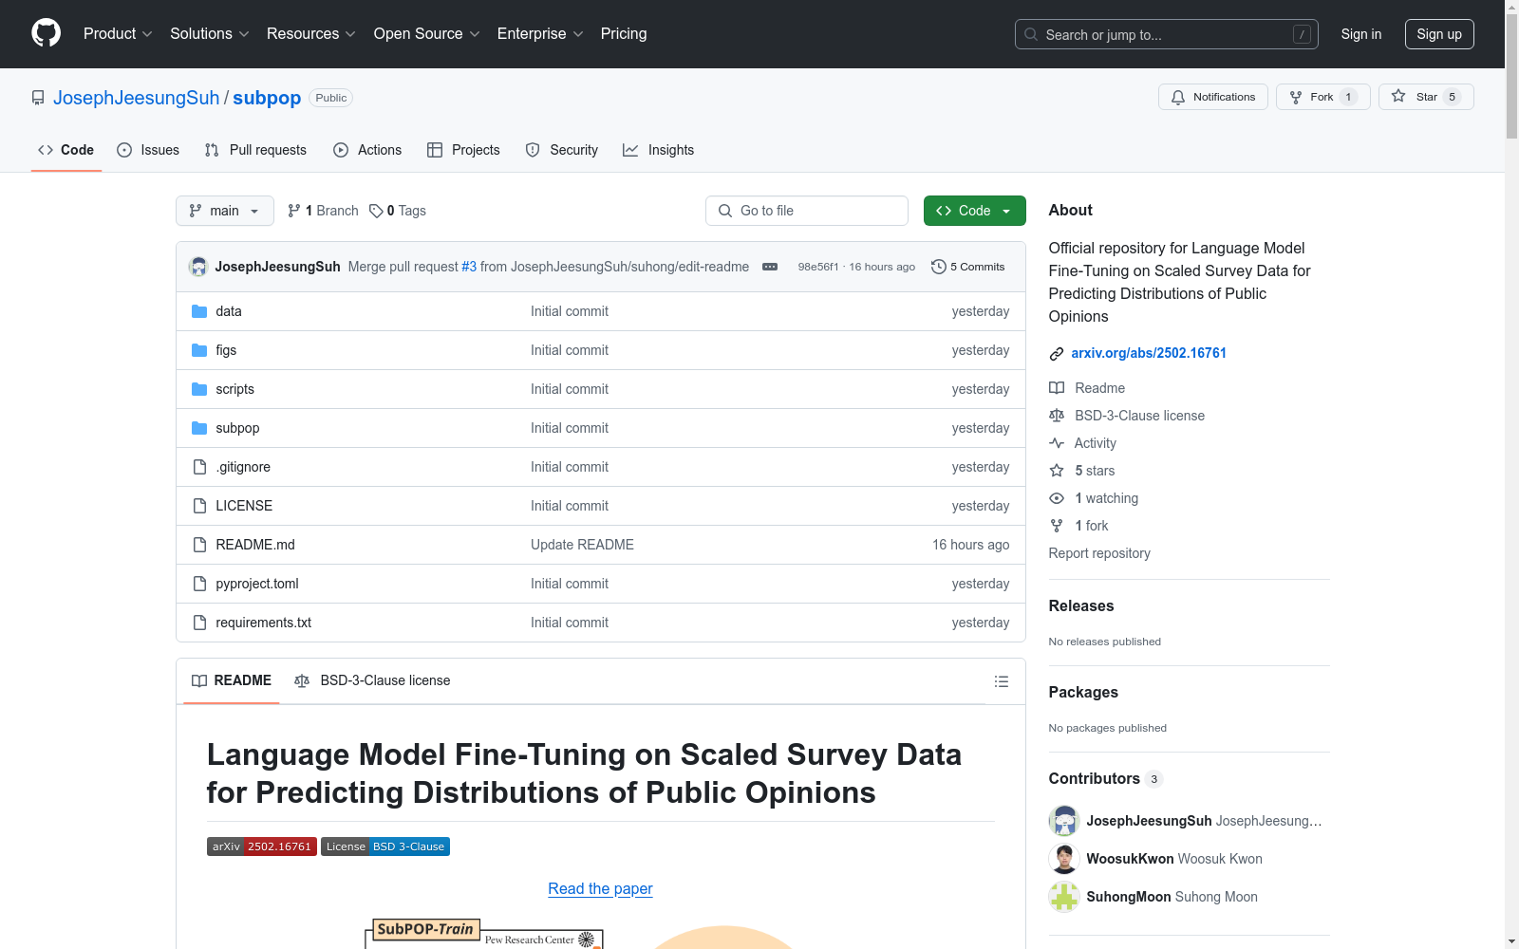1519x949 pixels.
Task: Open the Enterprise dropdown menu
Action: 540,33
